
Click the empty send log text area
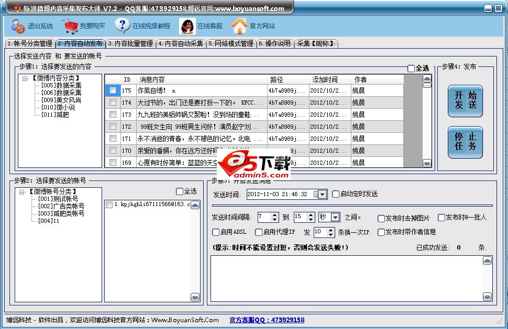point(347,279)
